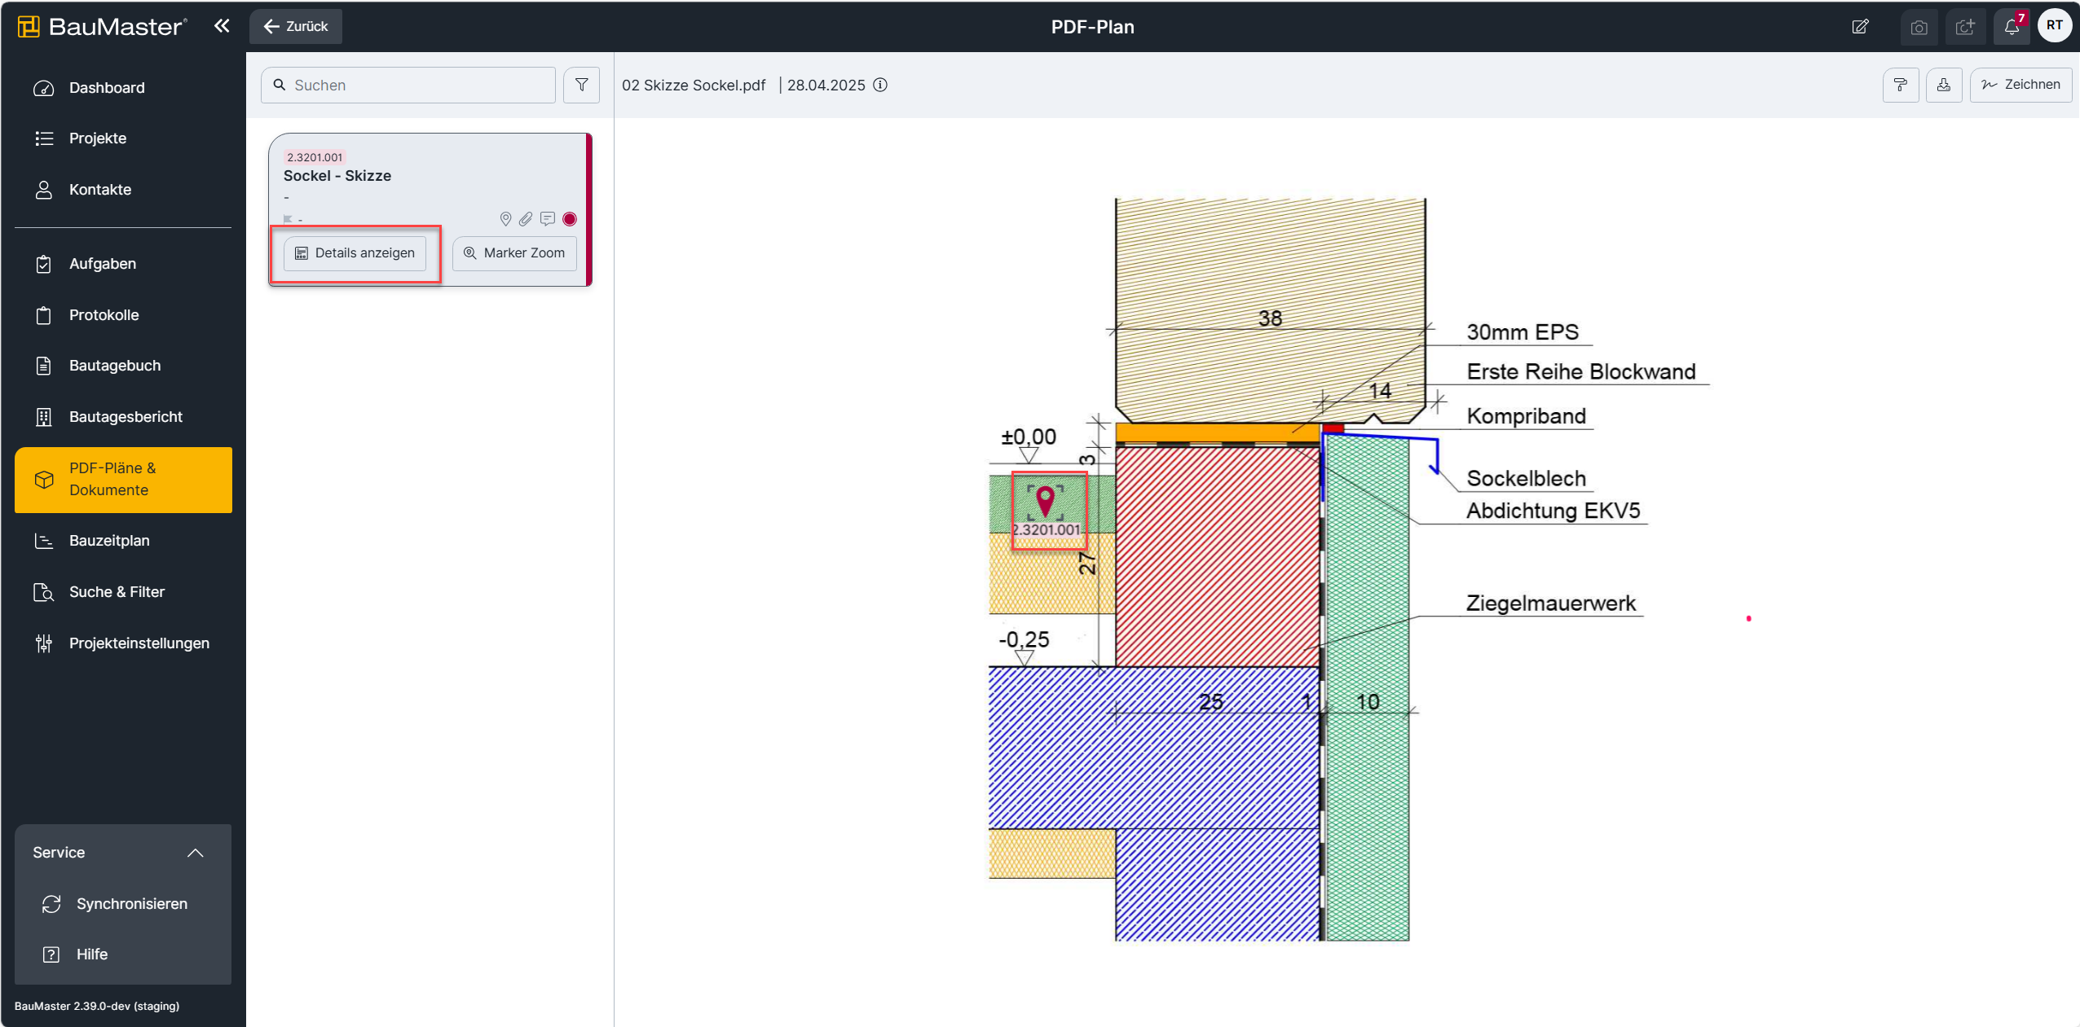Viewport: 2080px width, 1027px height.
Task: Click the download plan icon
Action: (1943, 85)
